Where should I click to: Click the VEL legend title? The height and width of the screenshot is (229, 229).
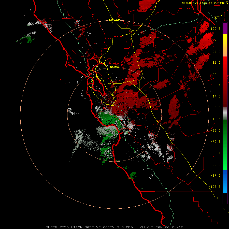(x=223, y=15)
